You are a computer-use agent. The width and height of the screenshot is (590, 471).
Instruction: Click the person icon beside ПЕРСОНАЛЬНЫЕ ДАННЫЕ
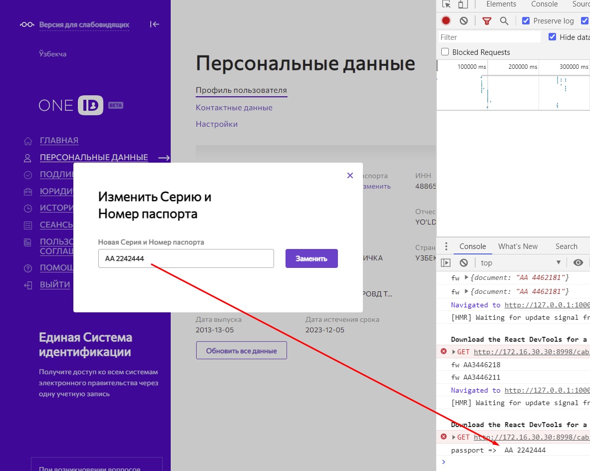pos(27,158)
